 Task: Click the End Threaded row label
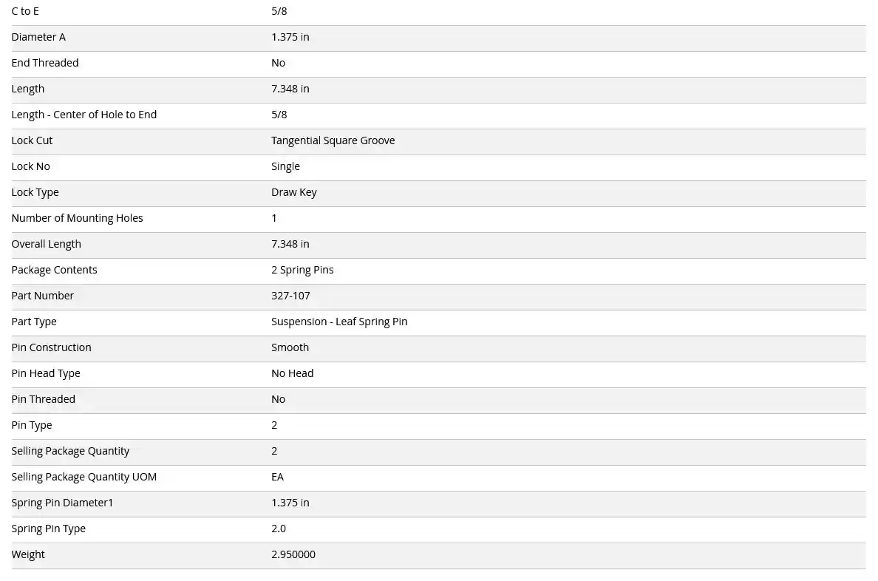pyautogui.click(x=45, y=63)
